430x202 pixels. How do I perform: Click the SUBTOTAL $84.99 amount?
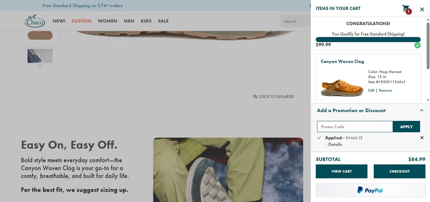tap(417, 159)
